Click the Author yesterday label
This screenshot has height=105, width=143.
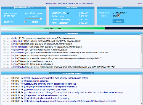(60, 23)
